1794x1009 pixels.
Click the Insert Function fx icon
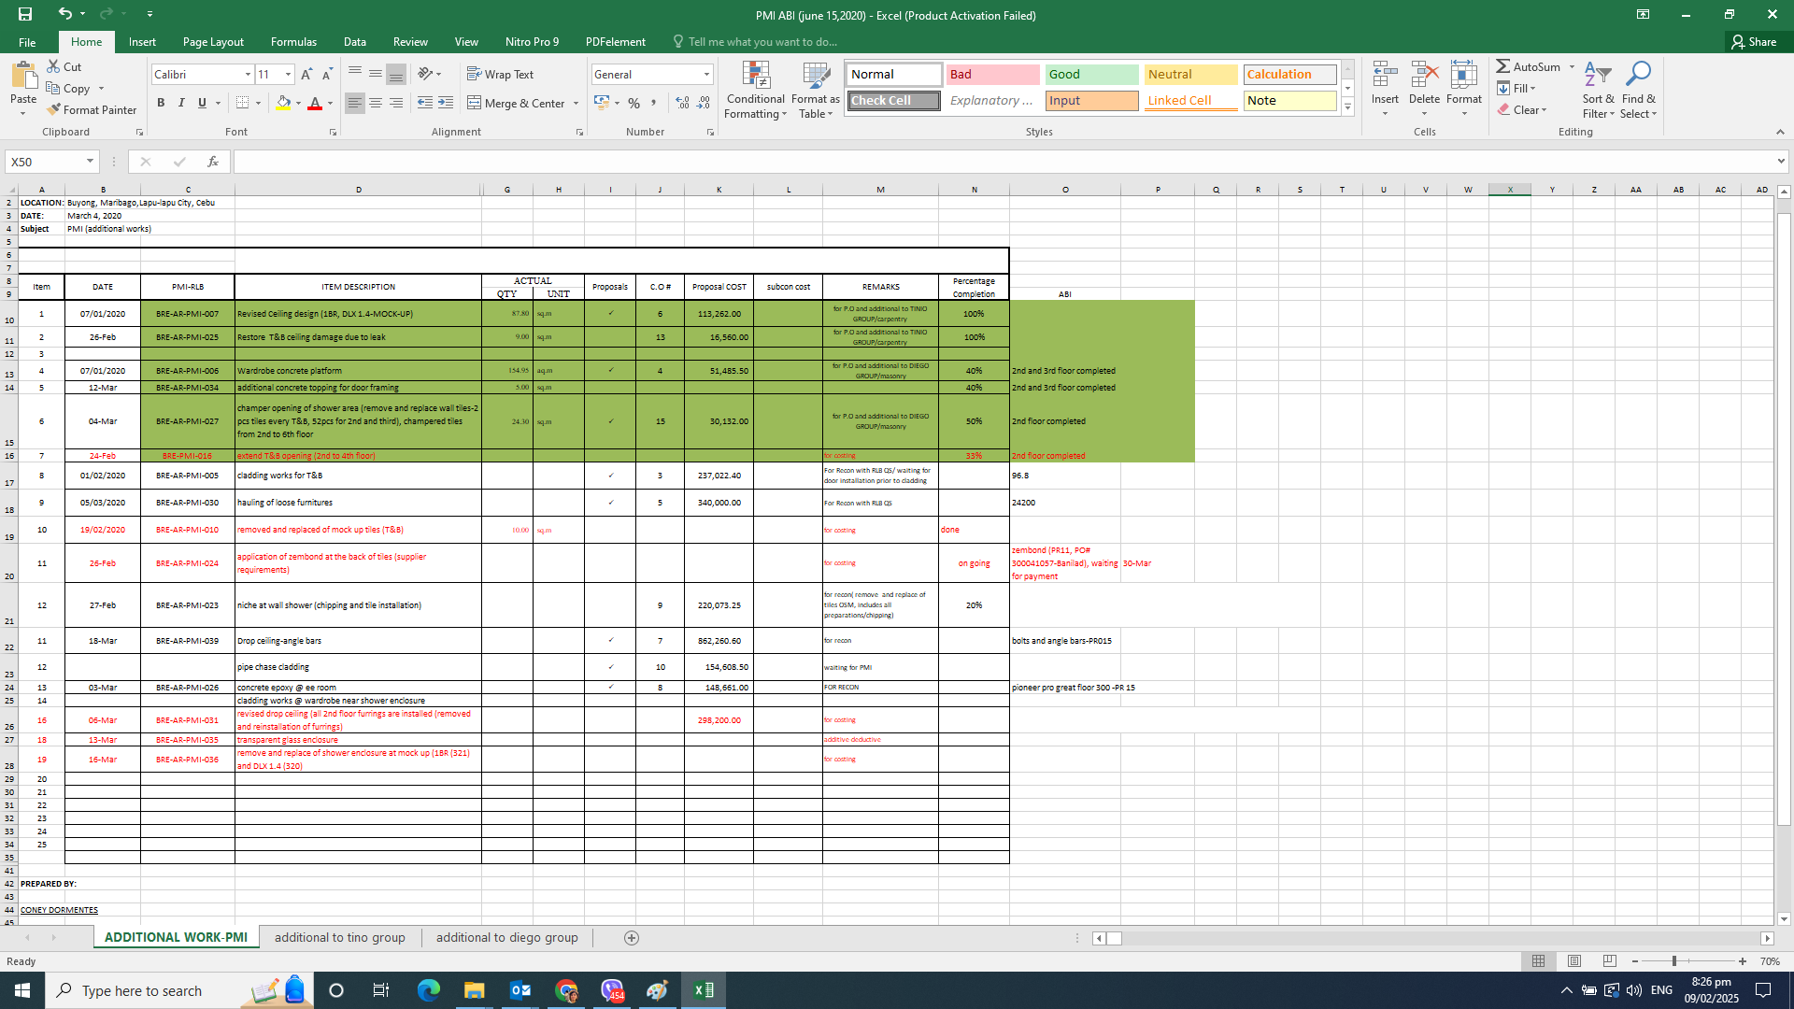coord(213,162)
